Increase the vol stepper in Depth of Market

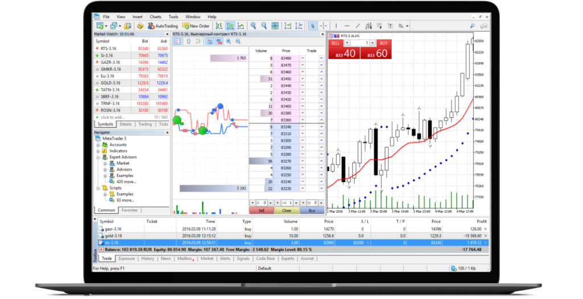coord(296,203)
